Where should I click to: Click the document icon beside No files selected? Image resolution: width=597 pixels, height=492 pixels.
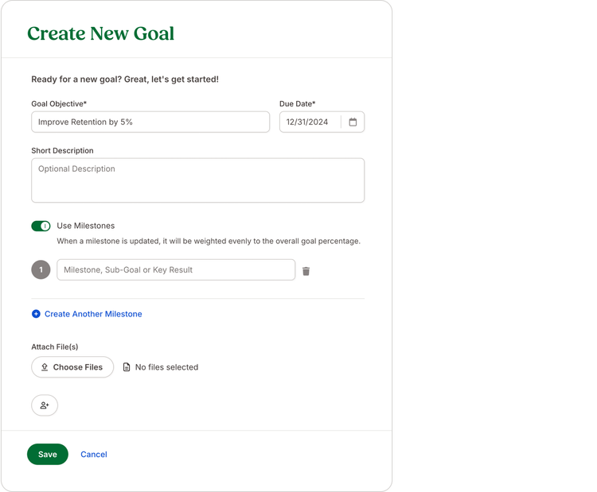click(127, 367)
